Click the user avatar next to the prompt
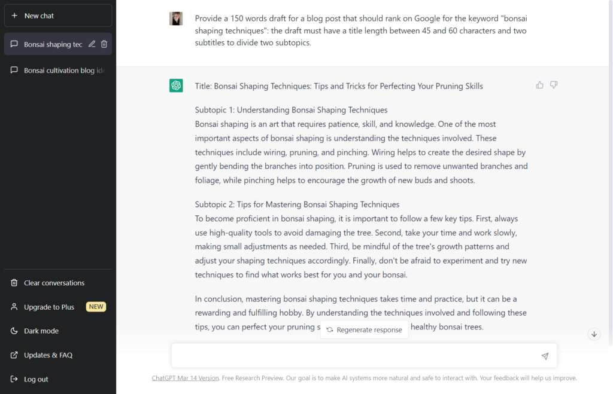The image size is (613, 394). click(x=176, y=19)
